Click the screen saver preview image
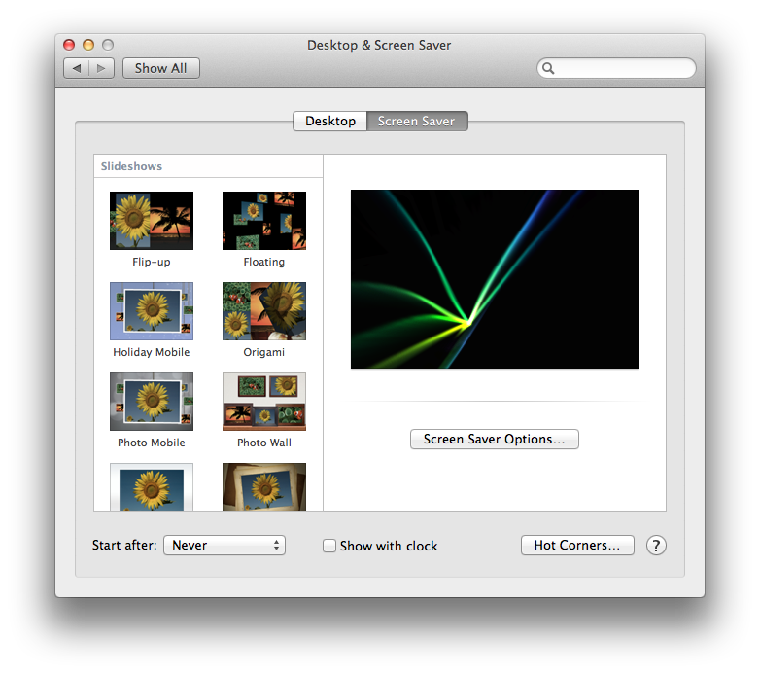 [495, 279]
